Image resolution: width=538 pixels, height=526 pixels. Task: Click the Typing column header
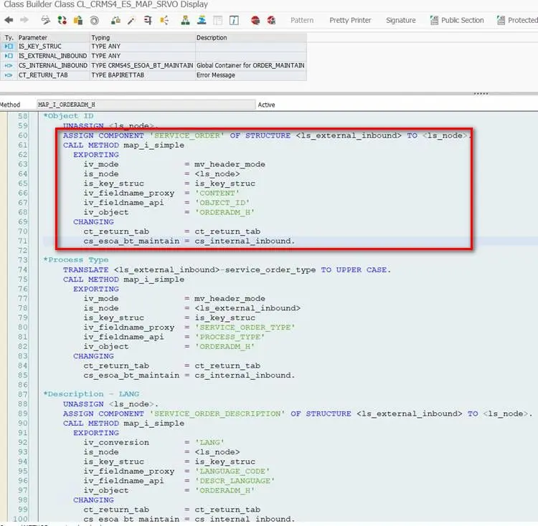[x=143, y=38]
